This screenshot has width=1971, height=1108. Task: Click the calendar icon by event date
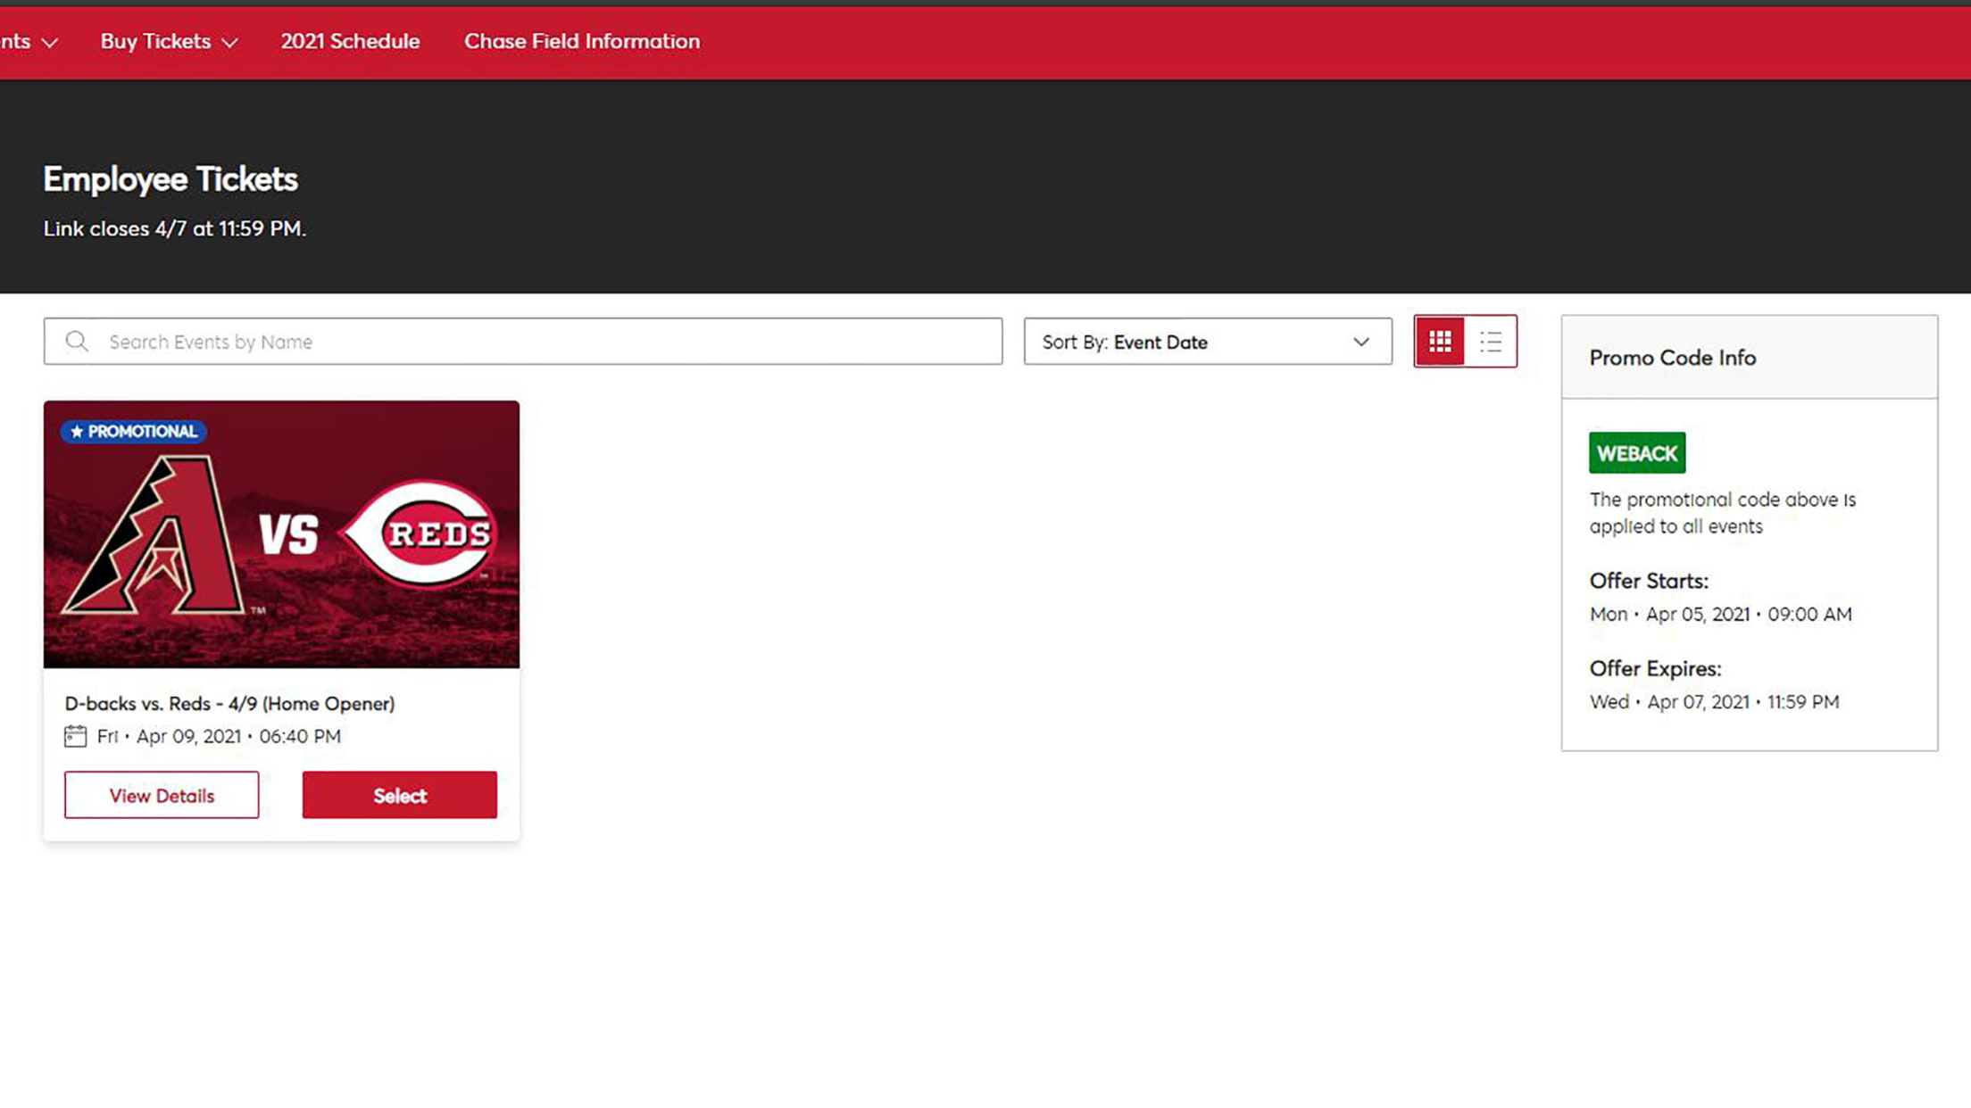(75, 736)
